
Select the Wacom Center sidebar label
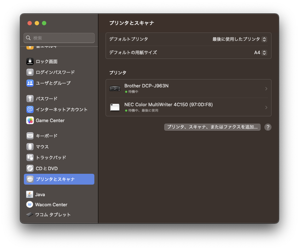[51, 204]
